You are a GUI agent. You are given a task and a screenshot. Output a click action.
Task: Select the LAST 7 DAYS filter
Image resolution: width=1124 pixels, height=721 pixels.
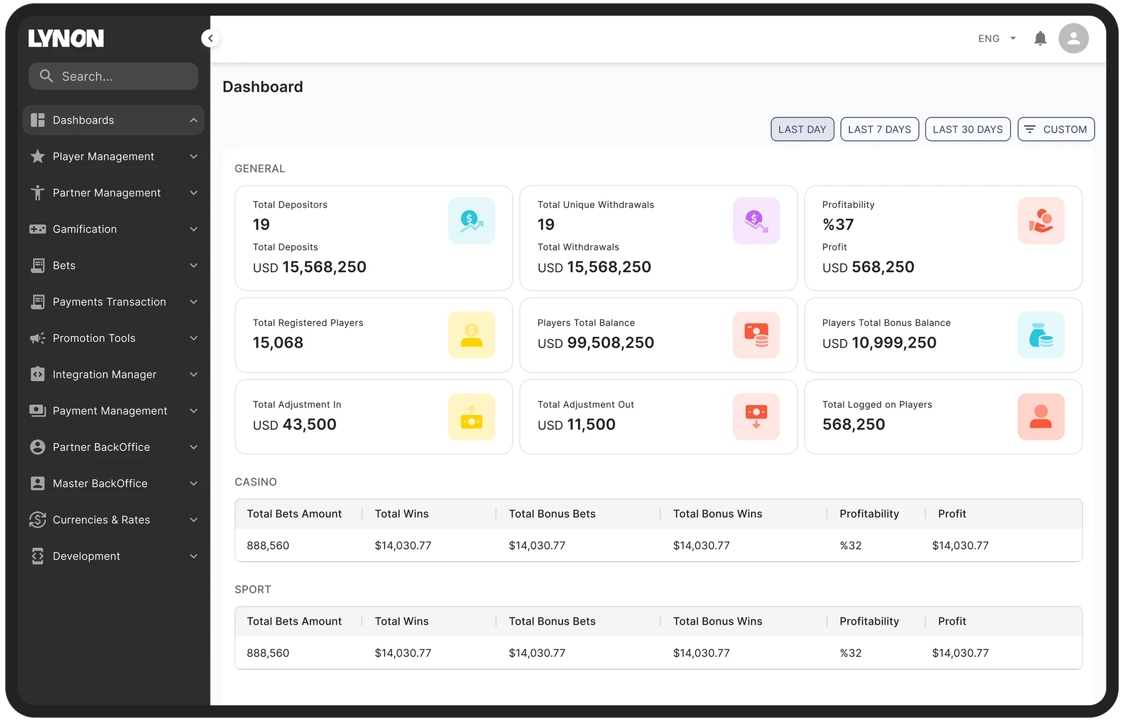[879, 129]
